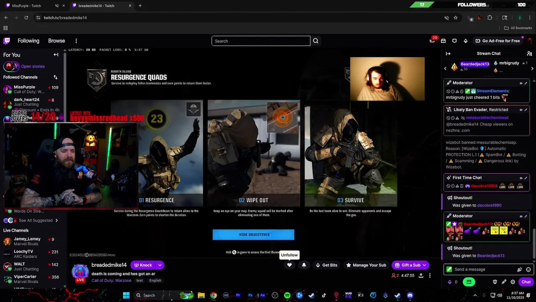This screenshot has height=302, width=536.
Task: Switch to the MissPurple - Twitch tab
Action: [x=35, y=5]
